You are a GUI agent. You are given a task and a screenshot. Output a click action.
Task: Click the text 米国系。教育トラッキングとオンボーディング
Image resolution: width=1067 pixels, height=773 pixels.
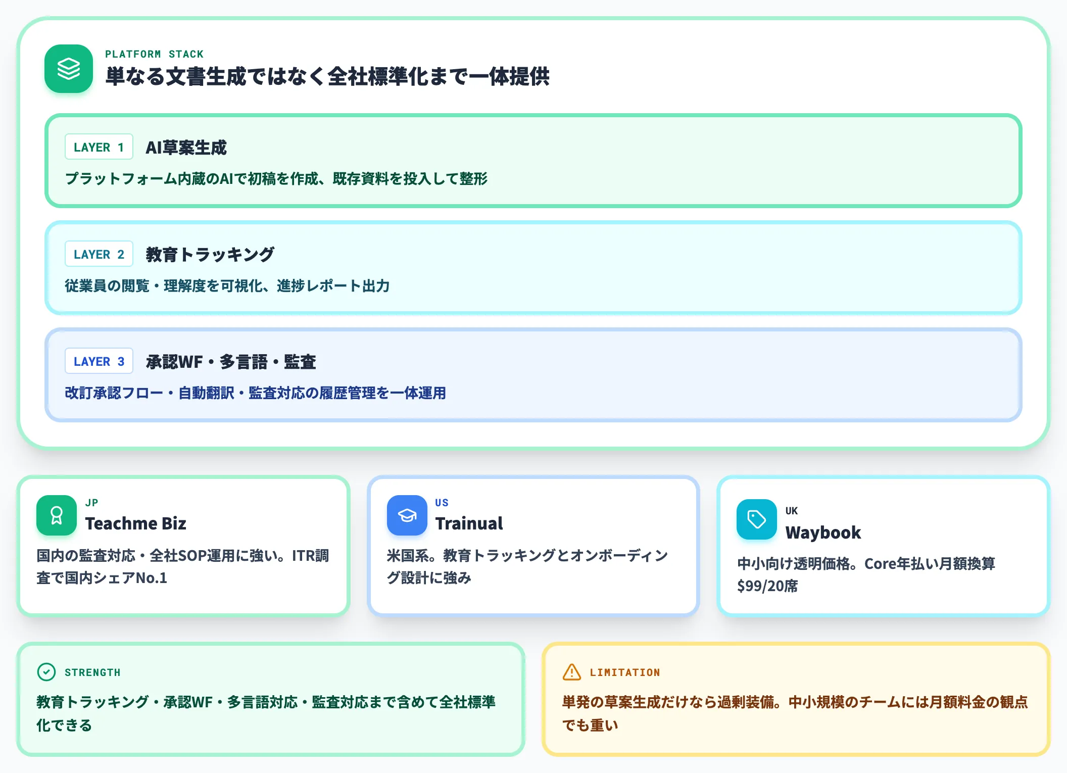(527, 566)
